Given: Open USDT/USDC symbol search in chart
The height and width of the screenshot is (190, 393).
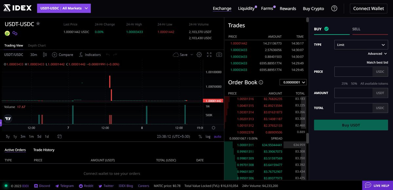Looking at the screenshot, I should (13, 55).
